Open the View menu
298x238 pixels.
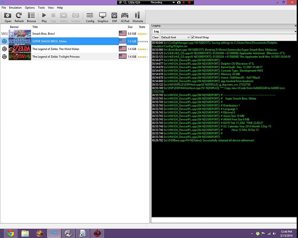pyautogui.click(x=51, y=8)
